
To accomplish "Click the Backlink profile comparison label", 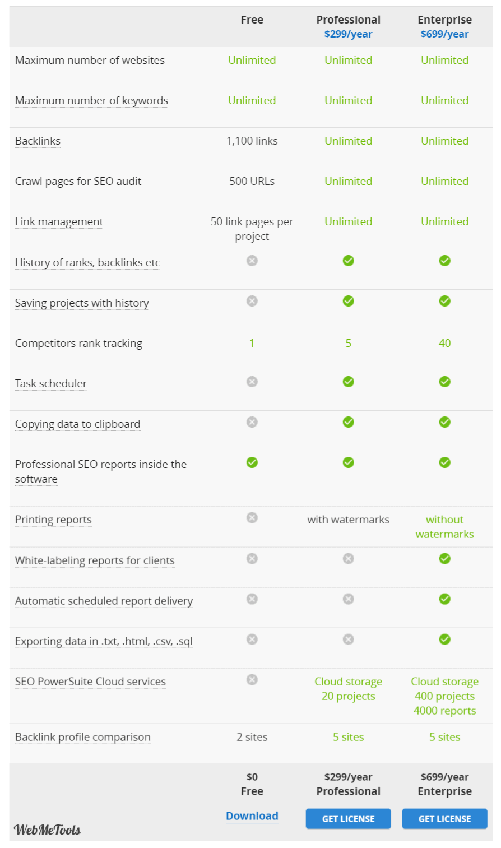I will 83,738.
